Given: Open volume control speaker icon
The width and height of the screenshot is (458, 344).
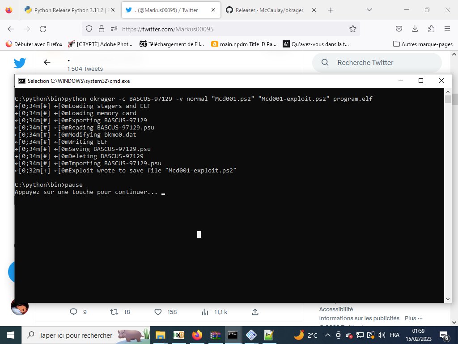Looking at the screenshot, I should [381, 335].
